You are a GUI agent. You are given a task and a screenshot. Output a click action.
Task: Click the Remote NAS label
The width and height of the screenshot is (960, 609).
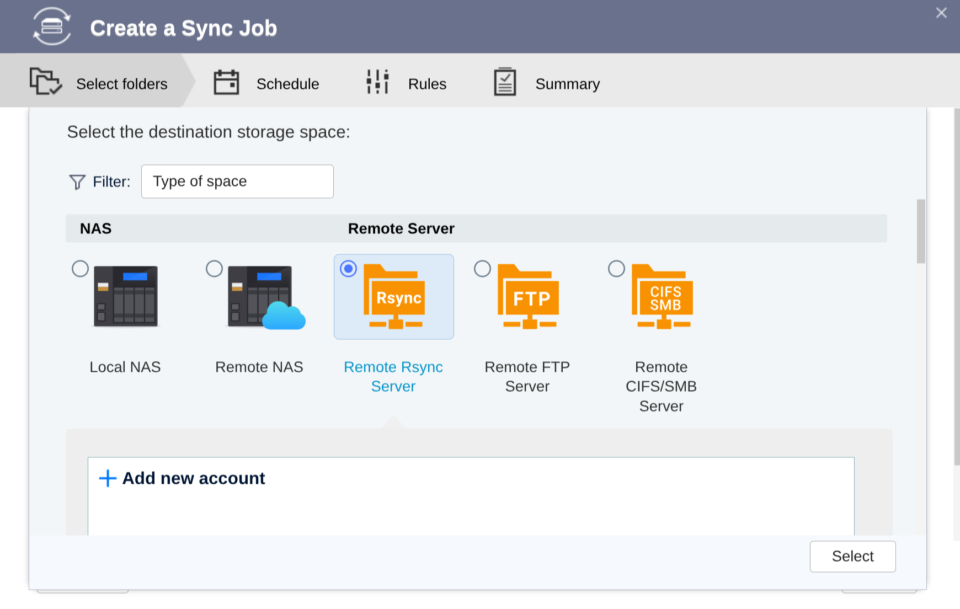[x=259, y=367]
